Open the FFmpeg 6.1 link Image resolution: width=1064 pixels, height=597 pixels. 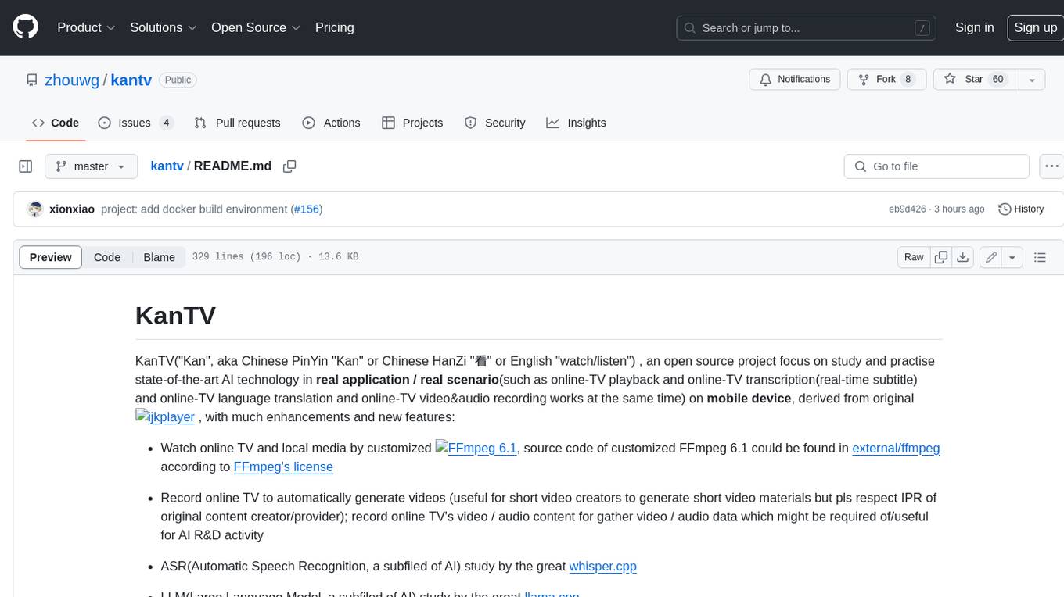pos(476,449)
